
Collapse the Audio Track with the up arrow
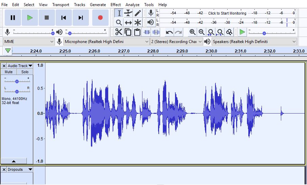tap(14, 161)
